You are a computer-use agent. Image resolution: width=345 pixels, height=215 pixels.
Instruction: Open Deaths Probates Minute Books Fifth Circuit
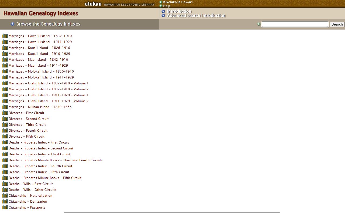[x=45, y=178]
